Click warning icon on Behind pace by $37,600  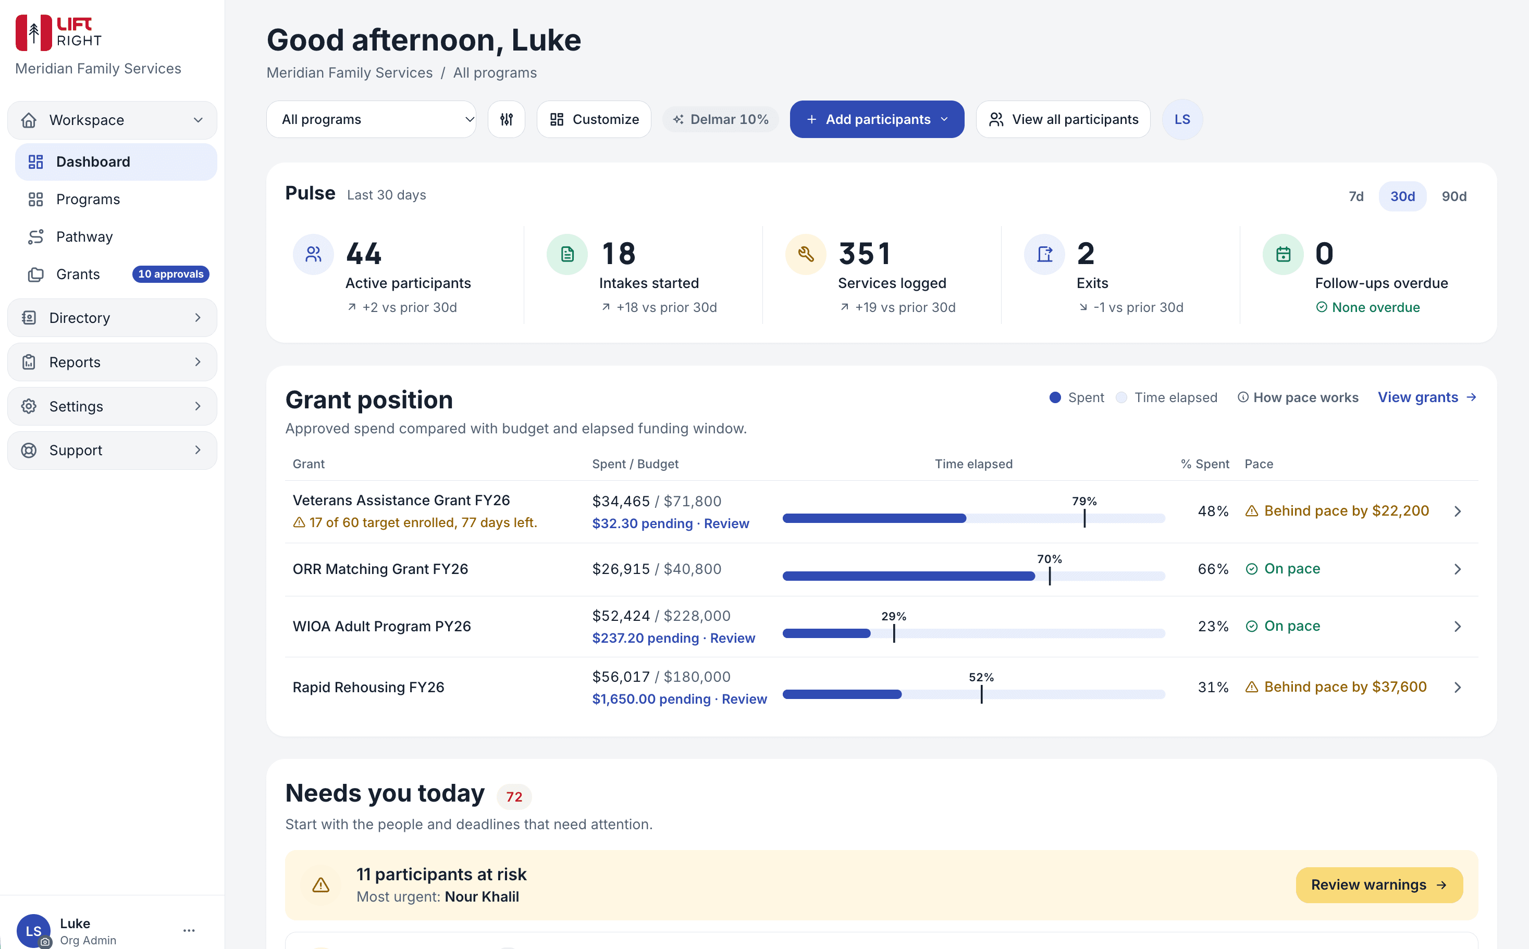point(1251,688)
